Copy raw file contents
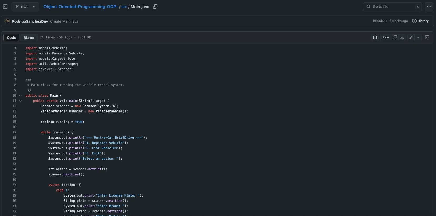 (395, 37)
